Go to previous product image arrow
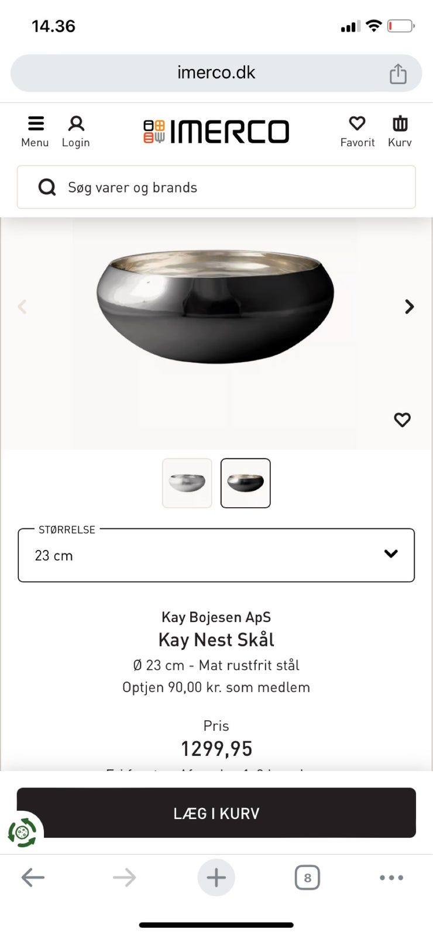 [x=22, y=307]
